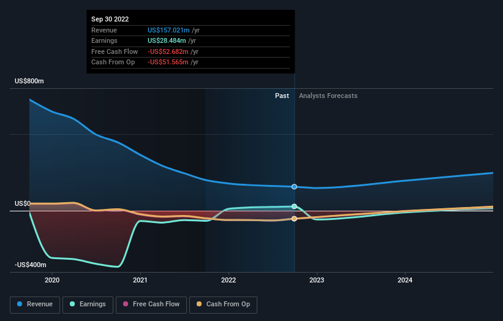Click the Cash From Op row label in tooltip

coord(113,62)
